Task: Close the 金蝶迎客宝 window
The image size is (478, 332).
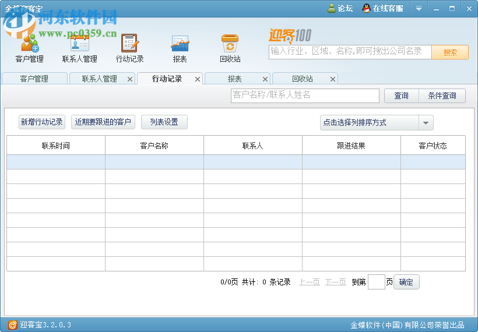Action: (469, 9)
